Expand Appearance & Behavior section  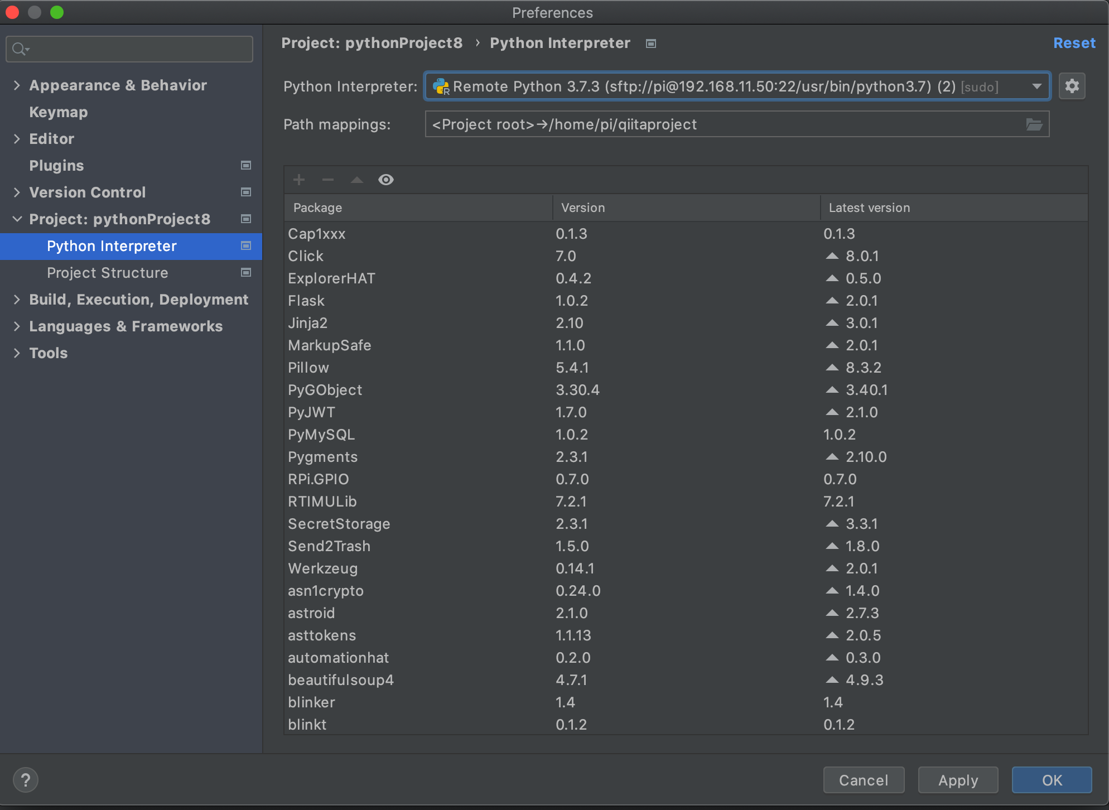pyautogui.click(x=17, y=85)
